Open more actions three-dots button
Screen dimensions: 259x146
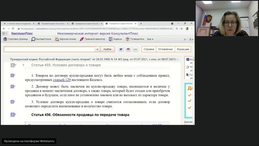[x=135, y=49]
